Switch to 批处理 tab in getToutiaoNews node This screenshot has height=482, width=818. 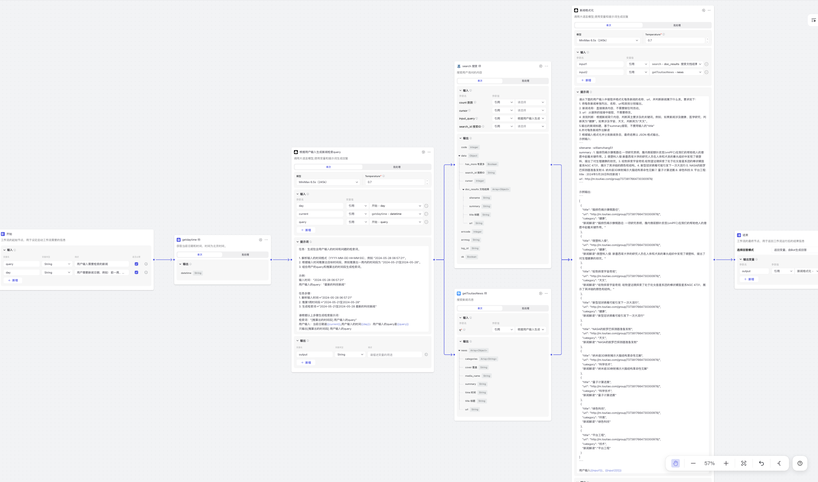[525, 308]
